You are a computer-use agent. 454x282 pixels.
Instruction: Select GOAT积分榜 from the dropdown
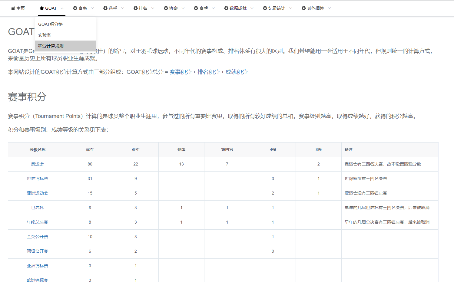coord(65,24)
